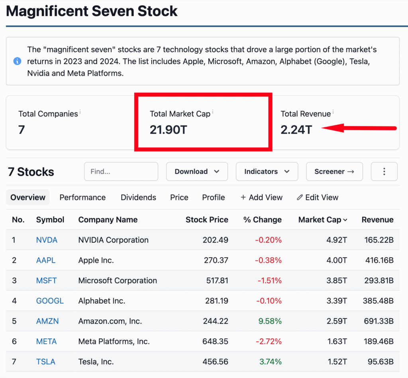The width and height of the screenshot is (408, 378).
Task: Click info icon beside Total Market Cap
Action: pyautogui.click(x=213, y=112)
